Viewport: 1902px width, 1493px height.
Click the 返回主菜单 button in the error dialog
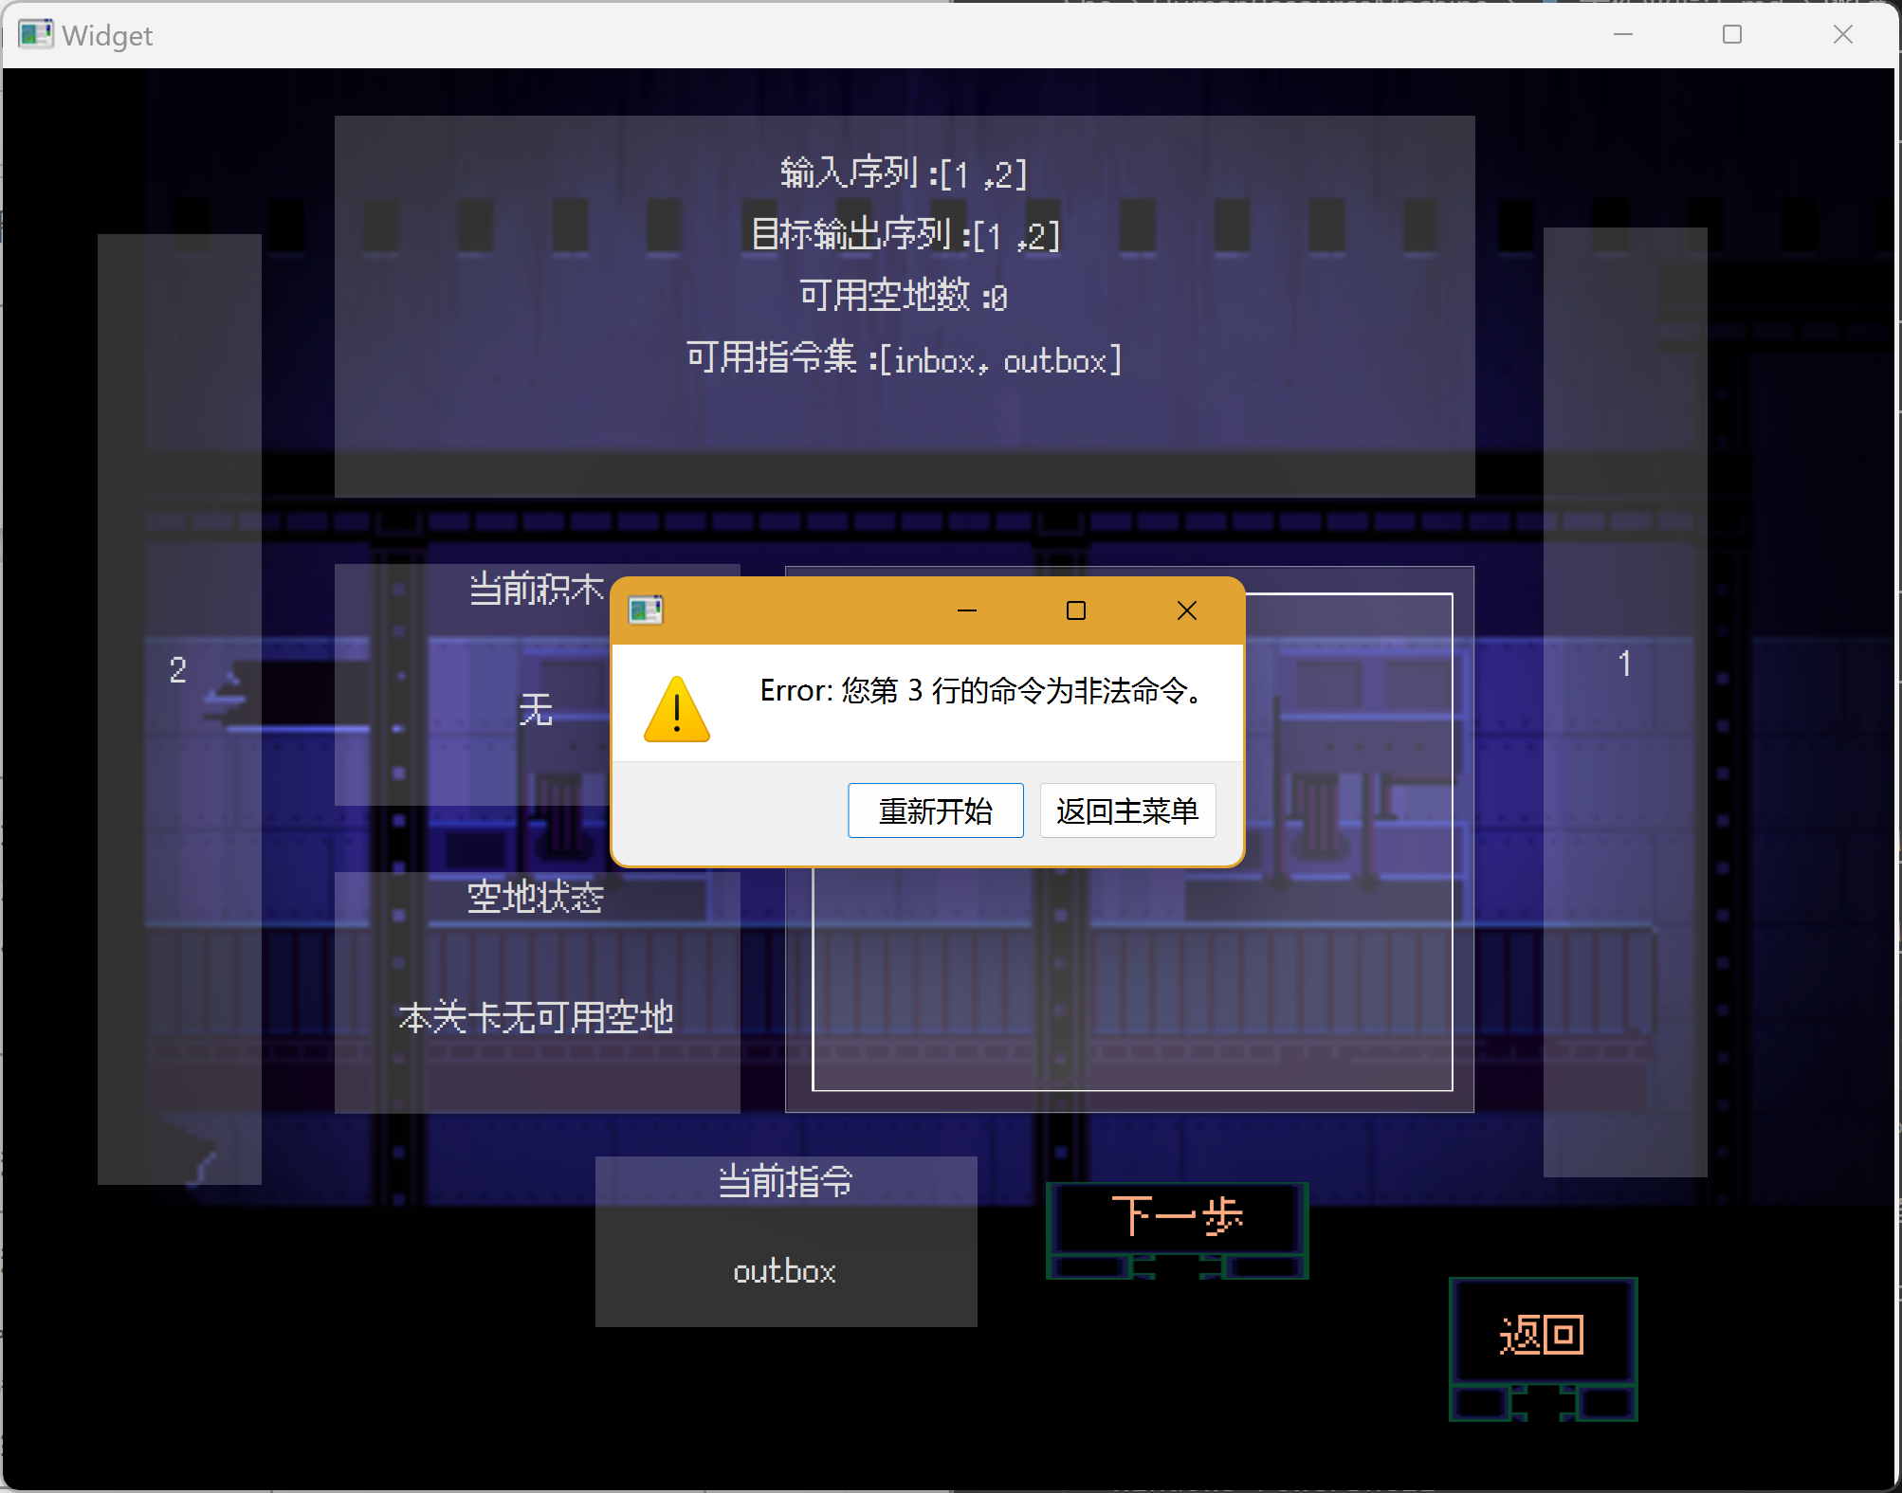[x=1127, y=810]
